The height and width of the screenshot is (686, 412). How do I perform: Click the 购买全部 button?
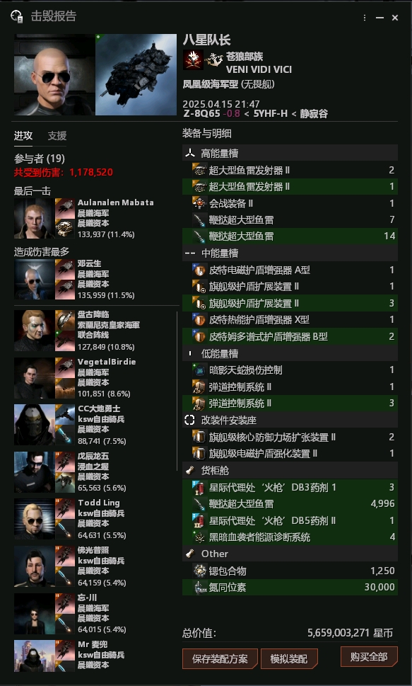(369, 656)
